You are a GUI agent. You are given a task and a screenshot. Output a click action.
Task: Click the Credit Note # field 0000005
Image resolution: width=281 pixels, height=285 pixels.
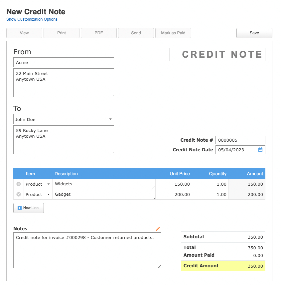(x=240, y=140)
